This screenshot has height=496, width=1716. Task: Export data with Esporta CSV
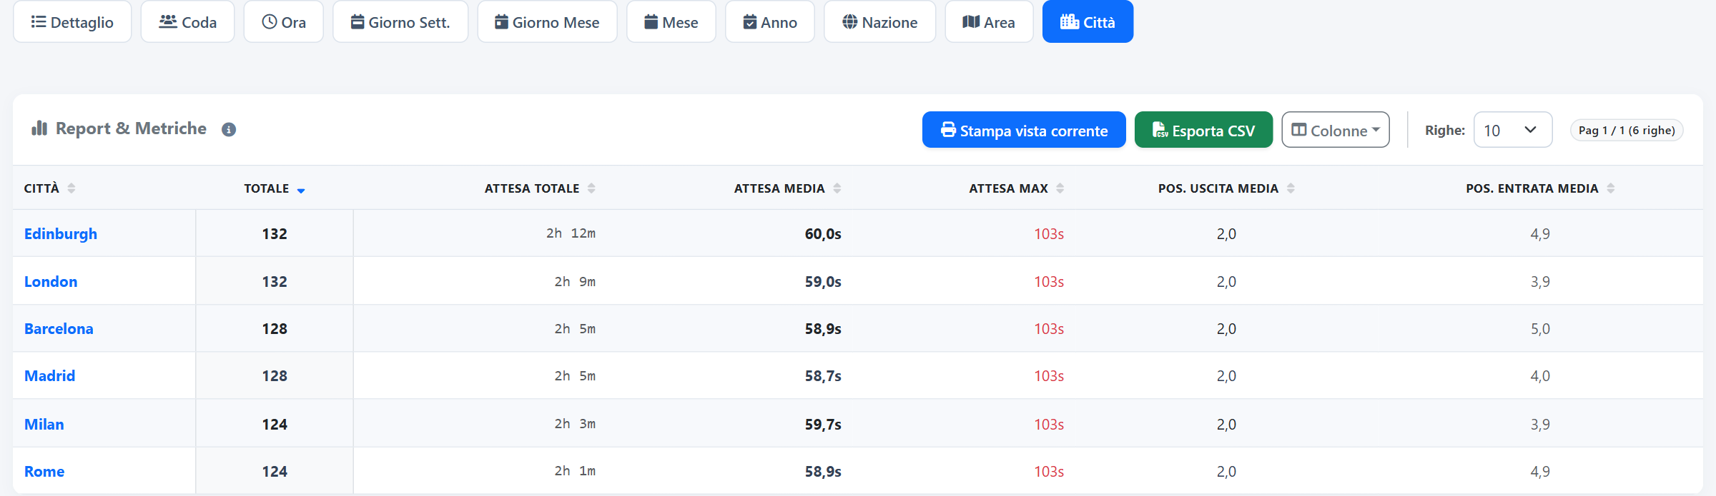[1203, 130]
